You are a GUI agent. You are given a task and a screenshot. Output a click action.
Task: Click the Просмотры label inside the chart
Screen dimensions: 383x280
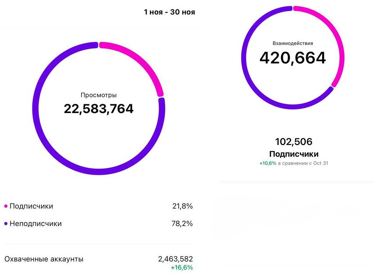(x=99, y=95)
